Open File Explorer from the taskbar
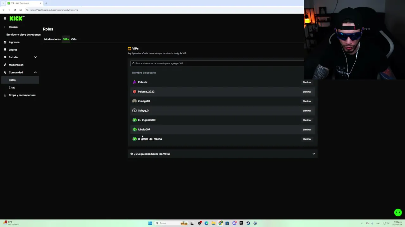 [x=213, y=223]
